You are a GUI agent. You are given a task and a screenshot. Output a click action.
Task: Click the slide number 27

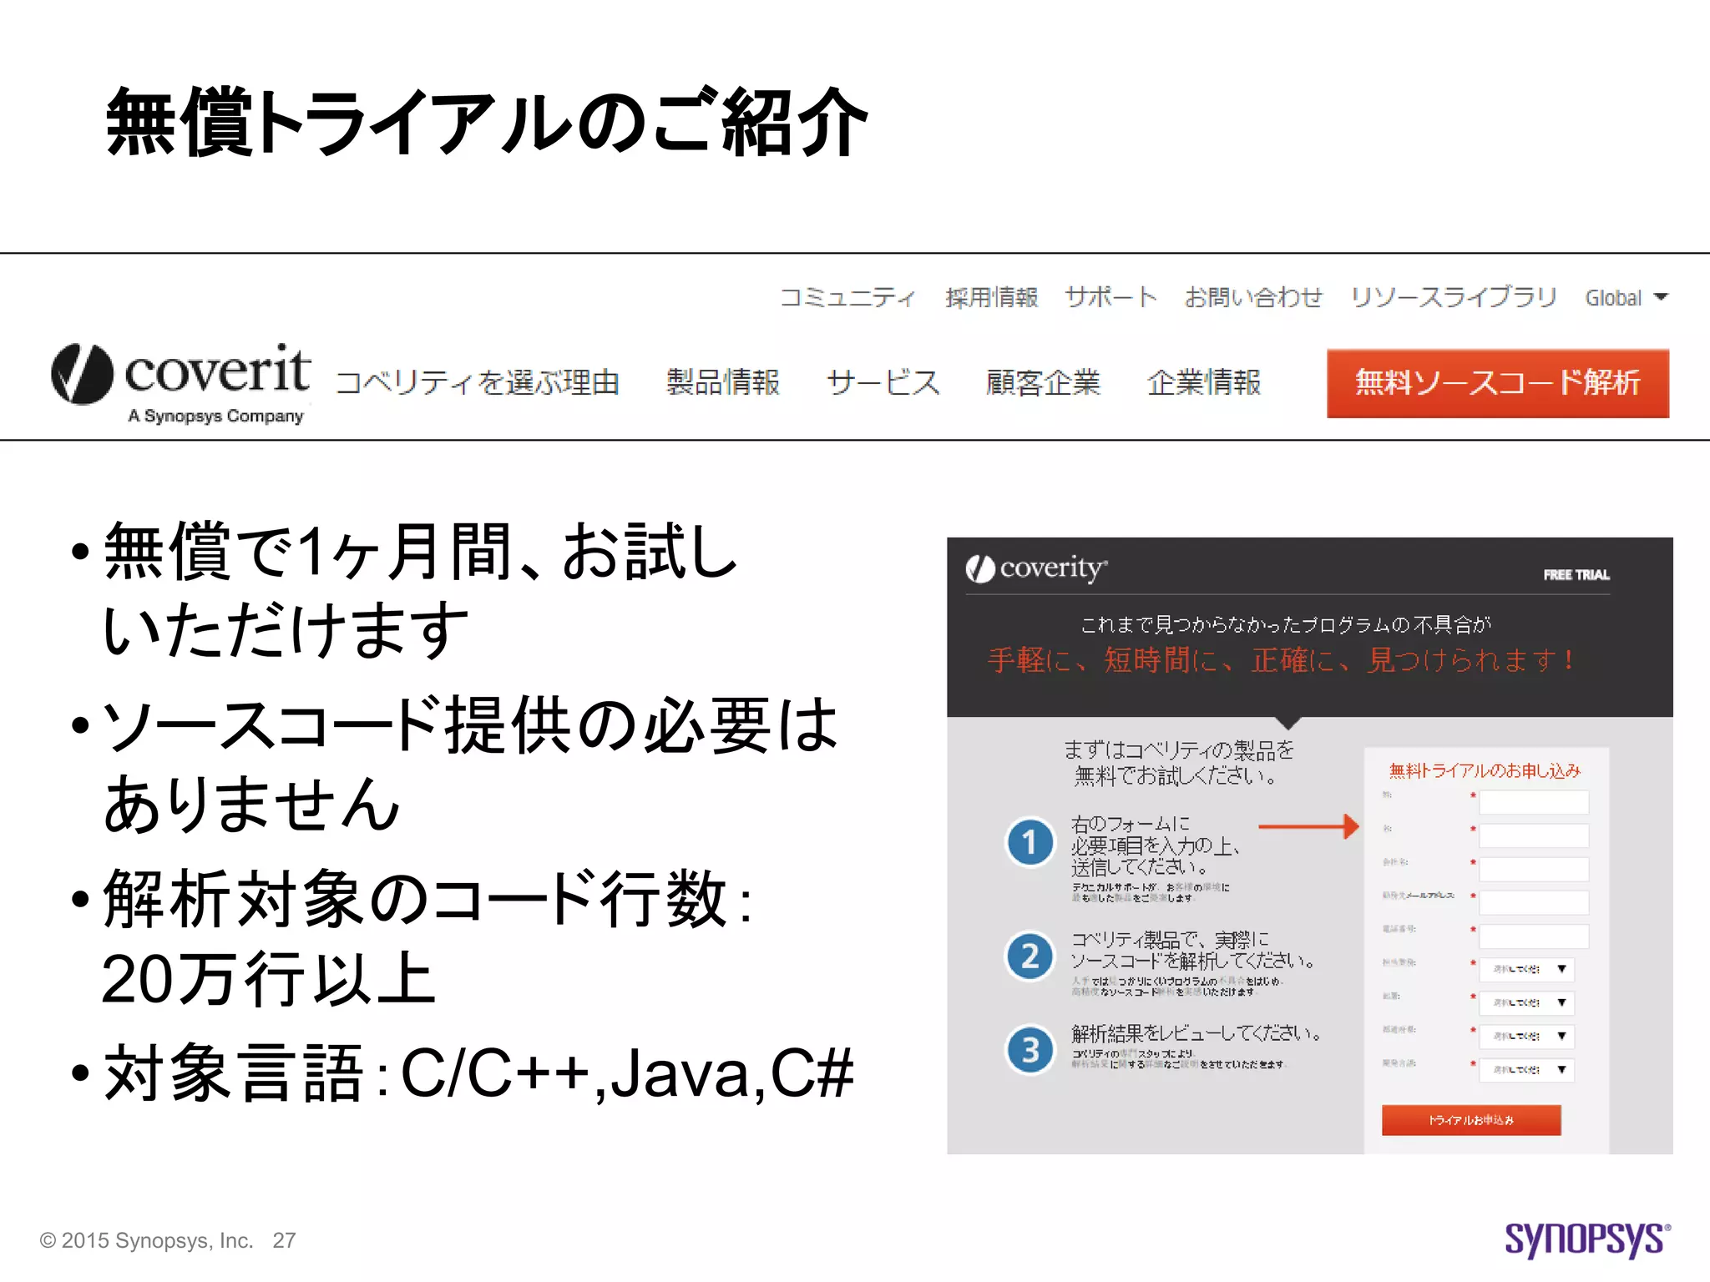(284, 1240)
